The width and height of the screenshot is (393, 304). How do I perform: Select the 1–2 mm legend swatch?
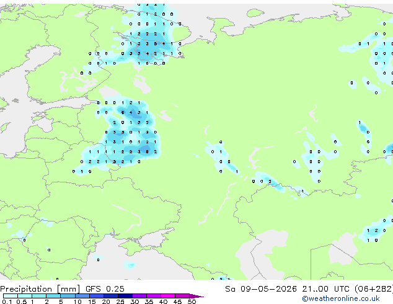click(39, 296)
